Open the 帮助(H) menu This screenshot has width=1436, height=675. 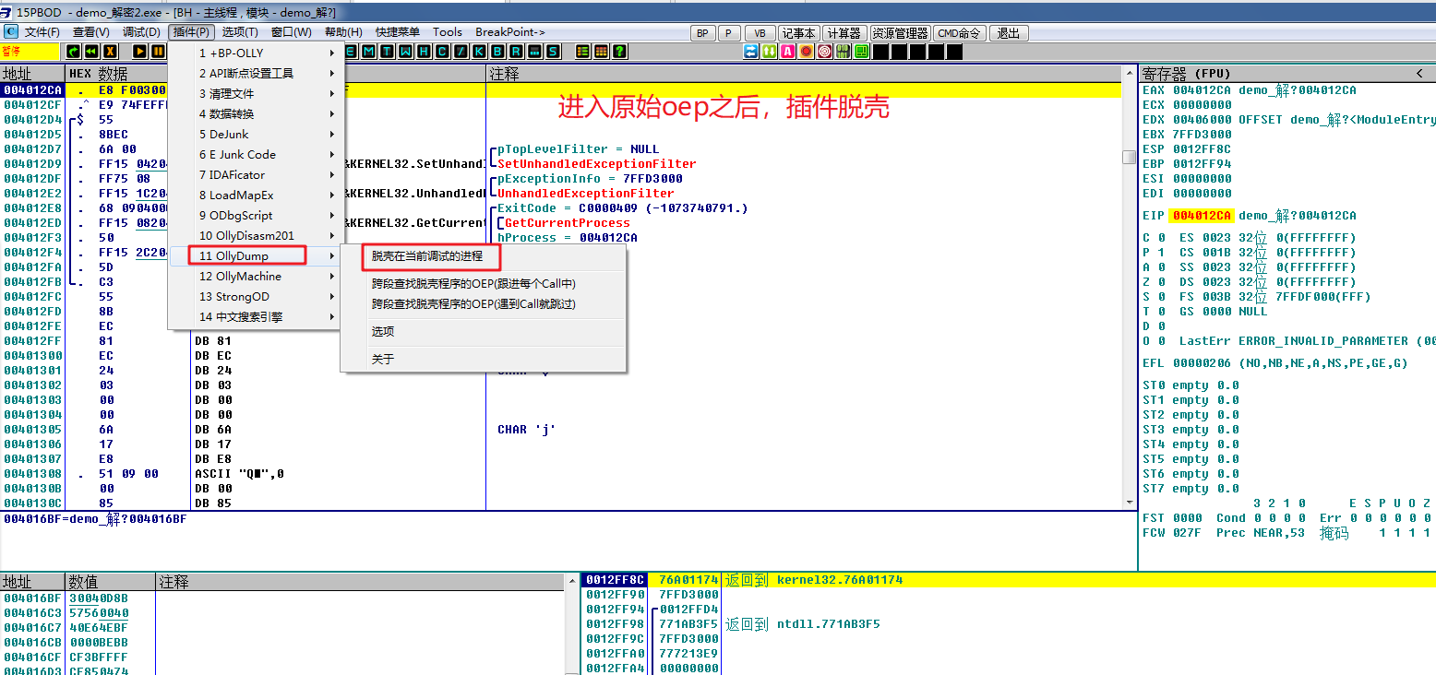pyautogui.click(x=343, y=32)
